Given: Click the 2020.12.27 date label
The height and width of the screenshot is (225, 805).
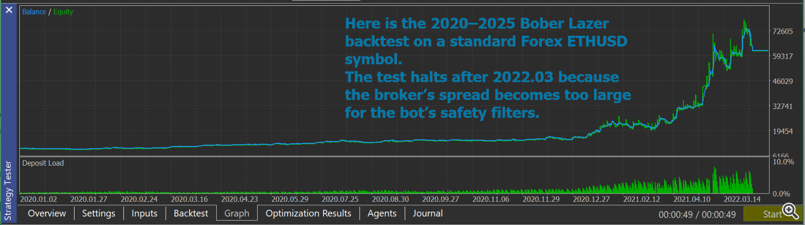Looking at the screenshot, I should point(592,199).
